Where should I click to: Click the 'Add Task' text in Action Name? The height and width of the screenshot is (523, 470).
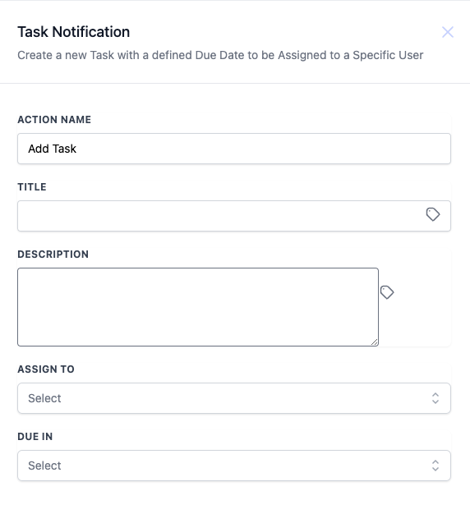point(52,149)
